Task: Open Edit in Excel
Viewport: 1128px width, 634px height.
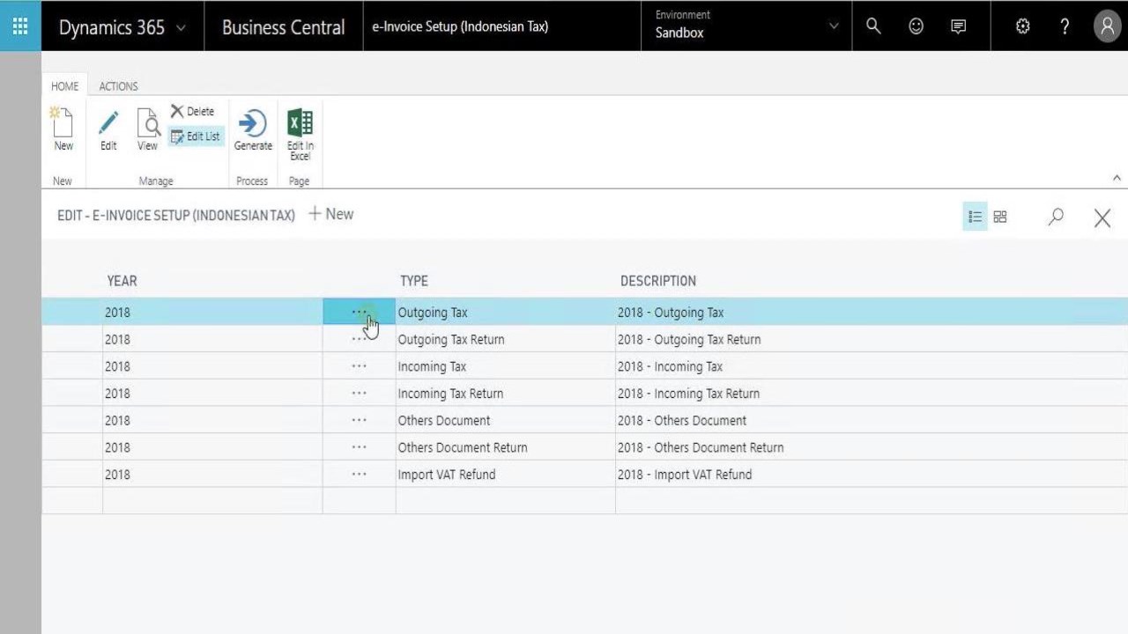Action: (300, 134)
